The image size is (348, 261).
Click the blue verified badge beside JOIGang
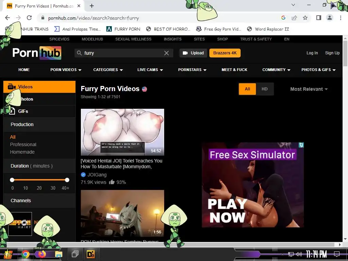click(x=83, y=175)
